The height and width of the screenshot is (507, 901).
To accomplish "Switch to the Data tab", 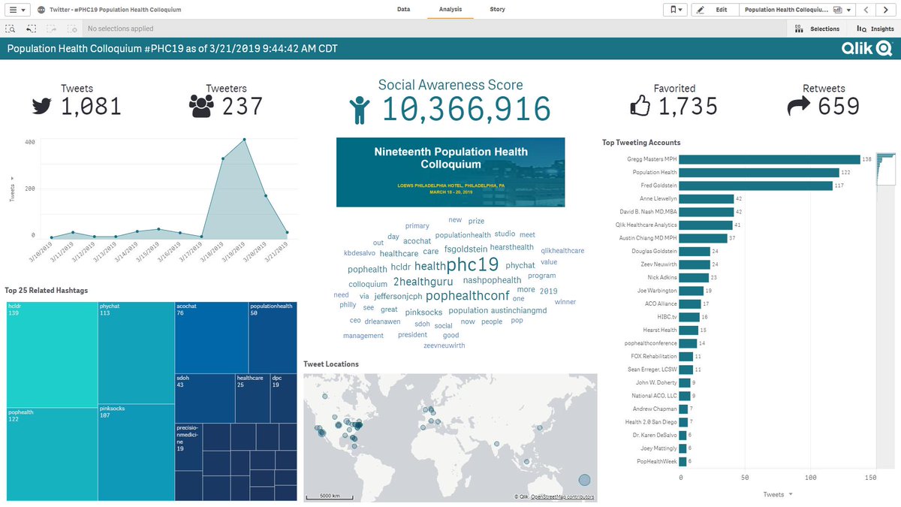I will coord(403,10).
